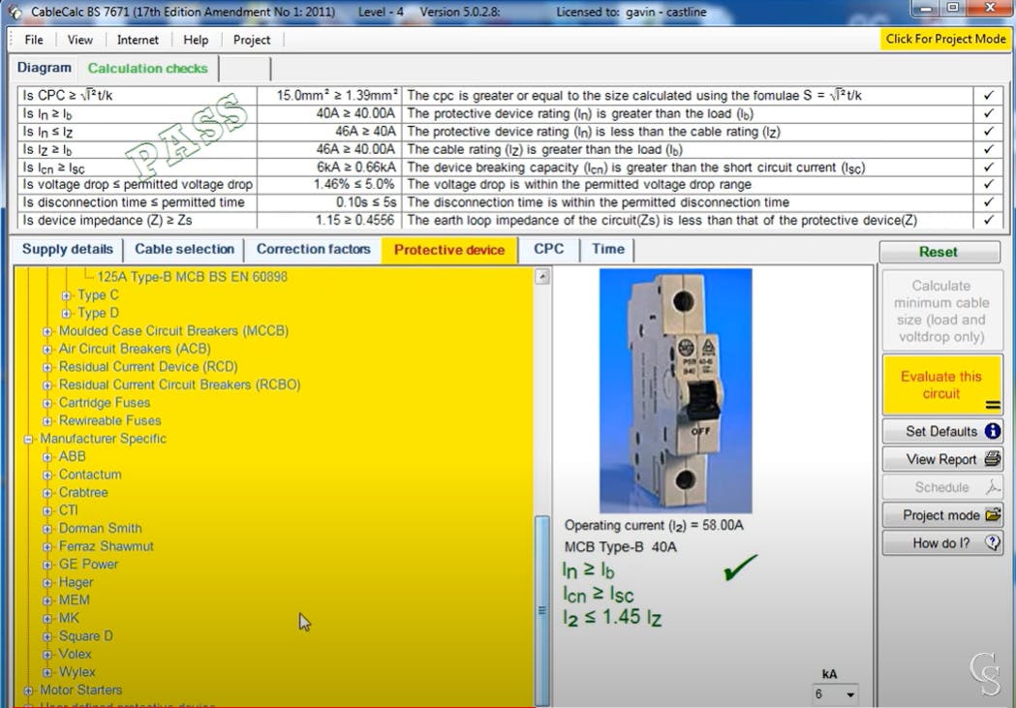1016x708 pixels.
Task: Select the MK tree item
Action: coord(69,618)
